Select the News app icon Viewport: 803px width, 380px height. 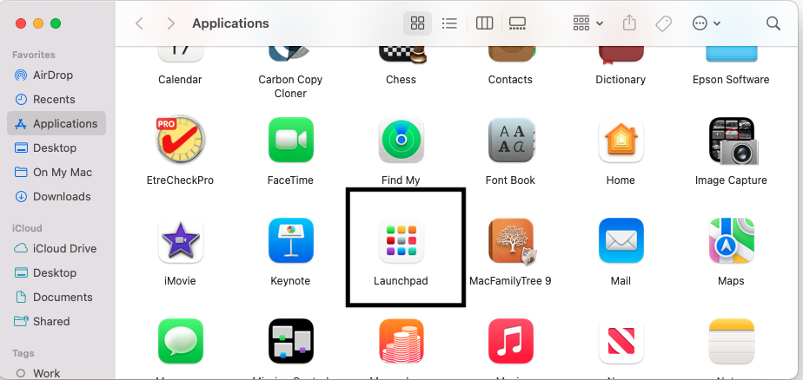click(620, 341)
